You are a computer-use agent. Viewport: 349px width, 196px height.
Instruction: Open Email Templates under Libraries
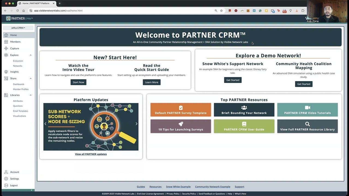click(x=20, y=111)
